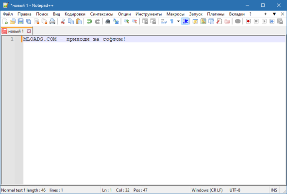Image resolution: width=287 pixels, height=194 pixels.
Task: Toggle the file Monitoring (tail) icon
Action: [x=237, y=21]
